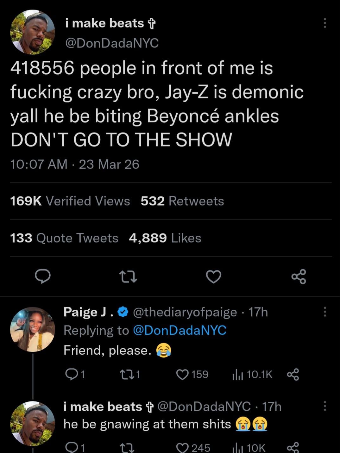This screenshot has width=340, height=453.
Task: View analytics on Paige J.'s reply
Action: (x=237, y=375)
